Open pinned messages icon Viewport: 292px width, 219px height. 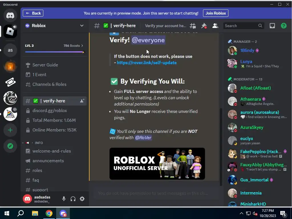point(204,26)
